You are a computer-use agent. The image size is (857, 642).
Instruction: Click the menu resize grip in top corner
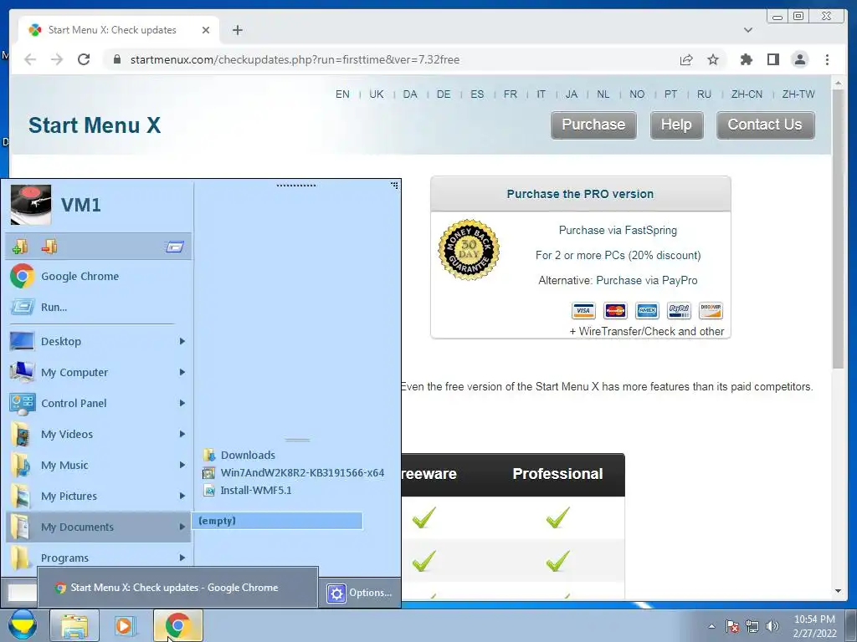(395, 186)
